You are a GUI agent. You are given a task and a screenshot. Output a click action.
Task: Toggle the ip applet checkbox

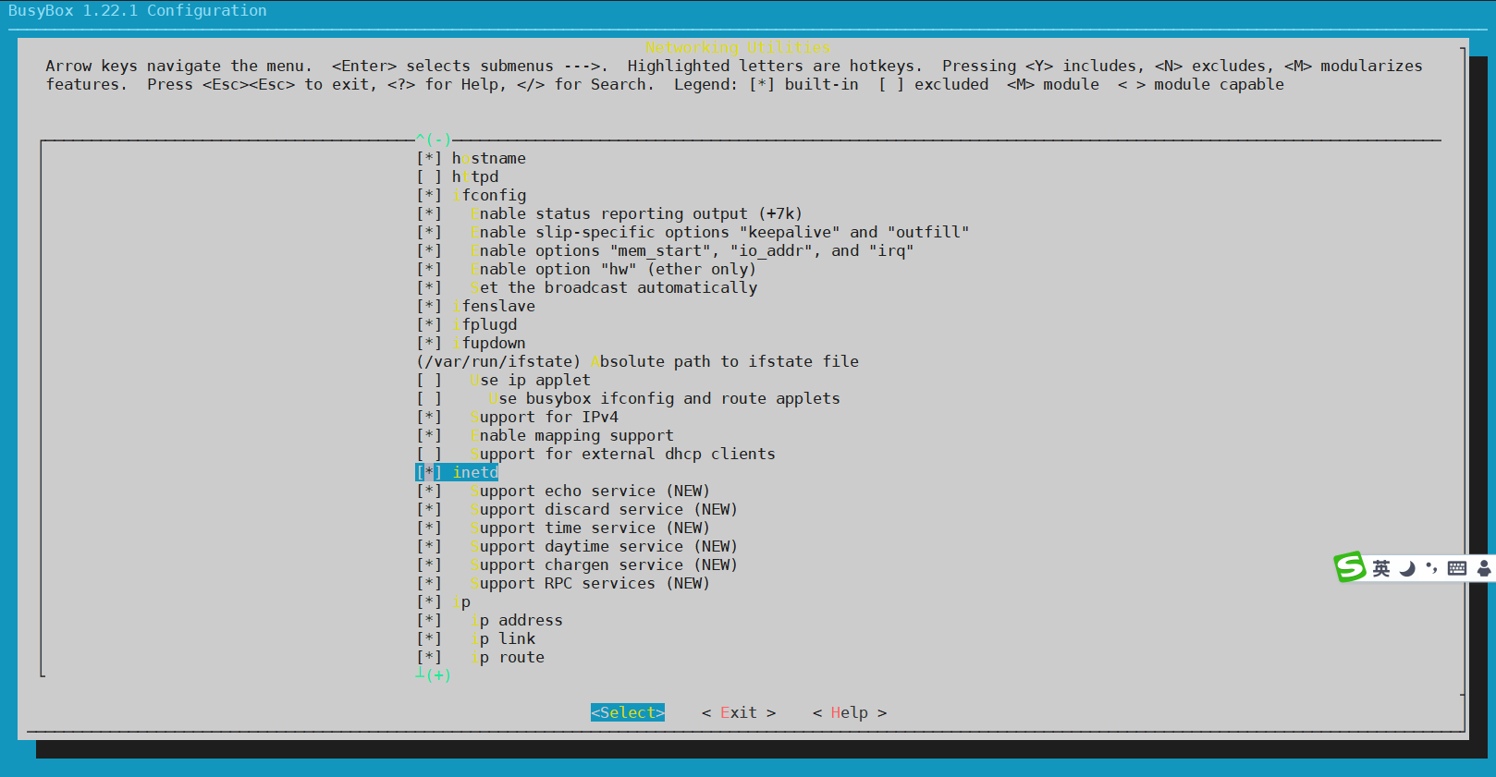[429, 602]
